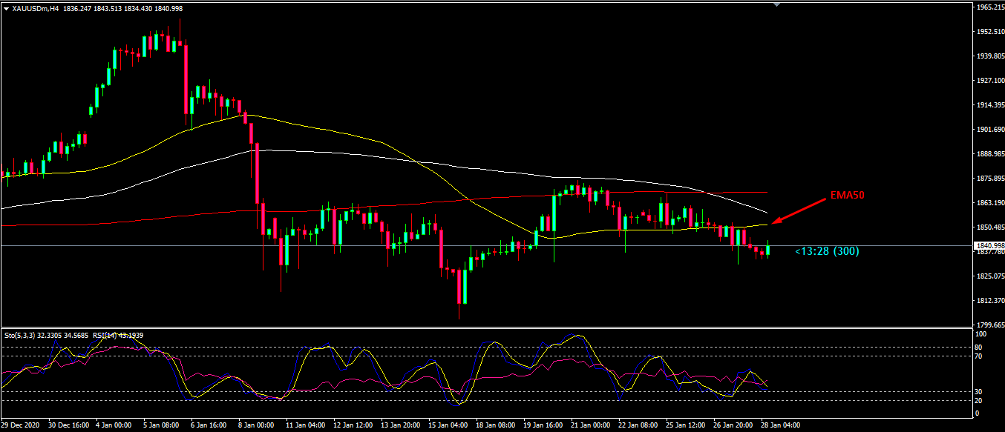Click the 1965.215 price scale label

point(988,7)
